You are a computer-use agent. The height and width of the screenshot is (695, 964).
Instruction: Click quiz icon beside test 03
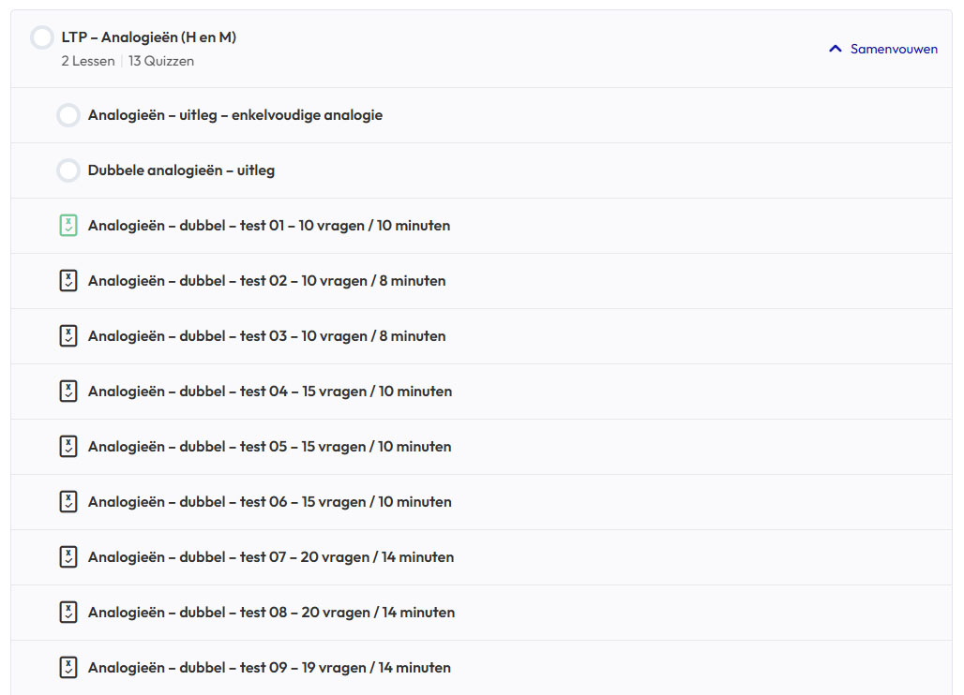(x=68, y=336)
